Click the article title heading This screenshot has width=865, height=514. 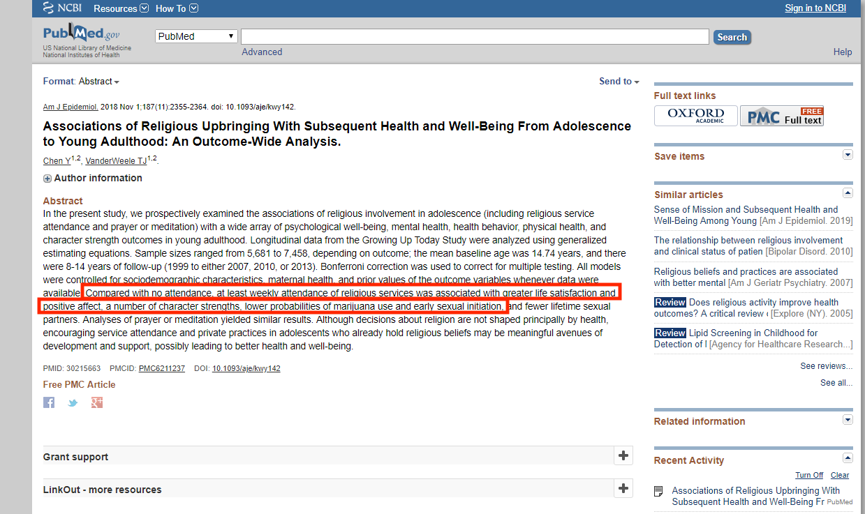[x=337, y=134]
